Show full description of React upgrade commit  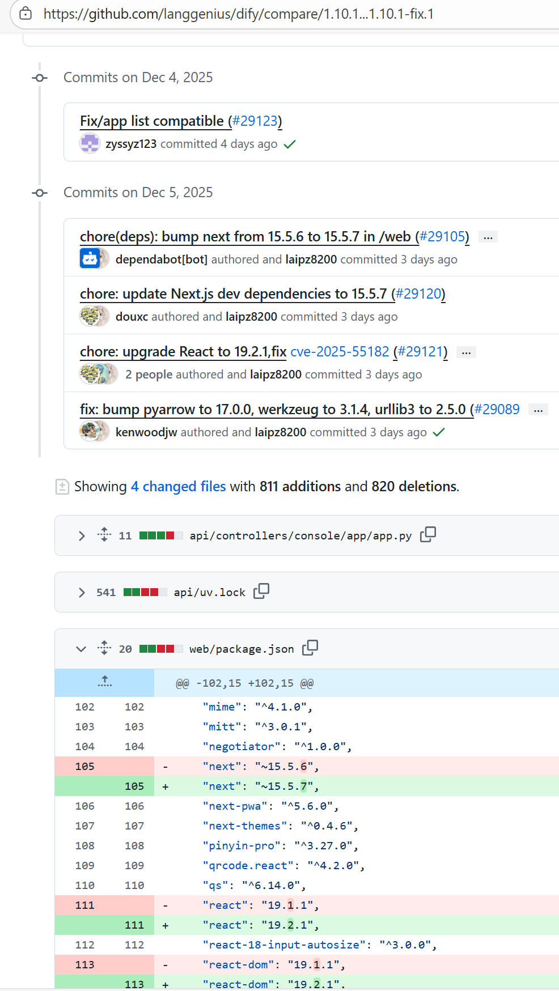pyautogui.click(x=466, y=352)
